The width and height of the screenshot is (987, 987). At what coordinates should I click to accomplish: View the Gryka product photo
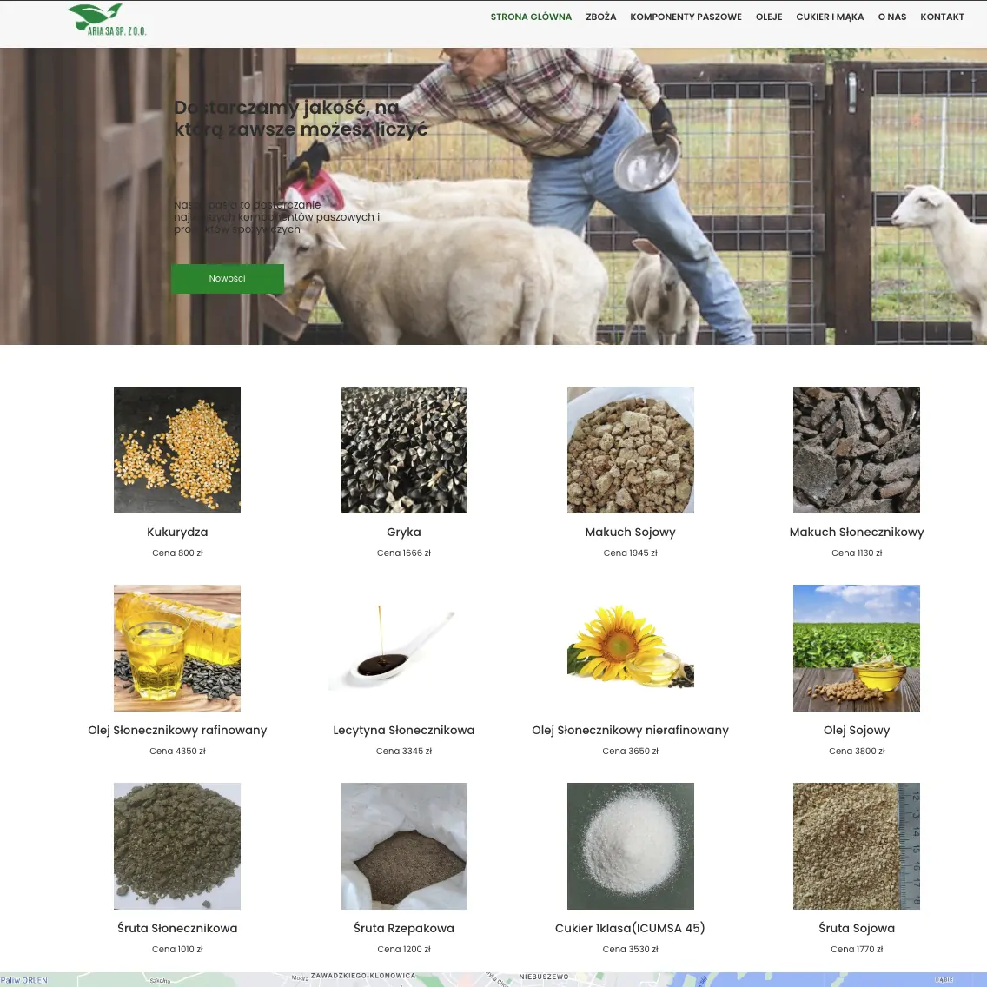point(404,450)
